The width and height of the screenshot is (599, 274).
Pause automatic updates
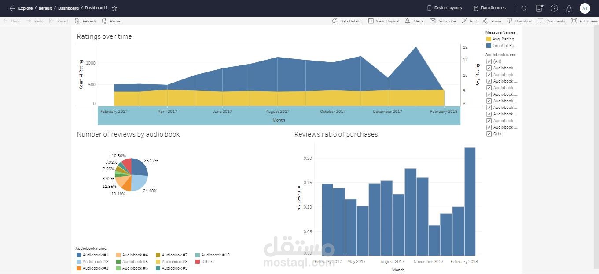pyautogui.click(x=111, y=21)
